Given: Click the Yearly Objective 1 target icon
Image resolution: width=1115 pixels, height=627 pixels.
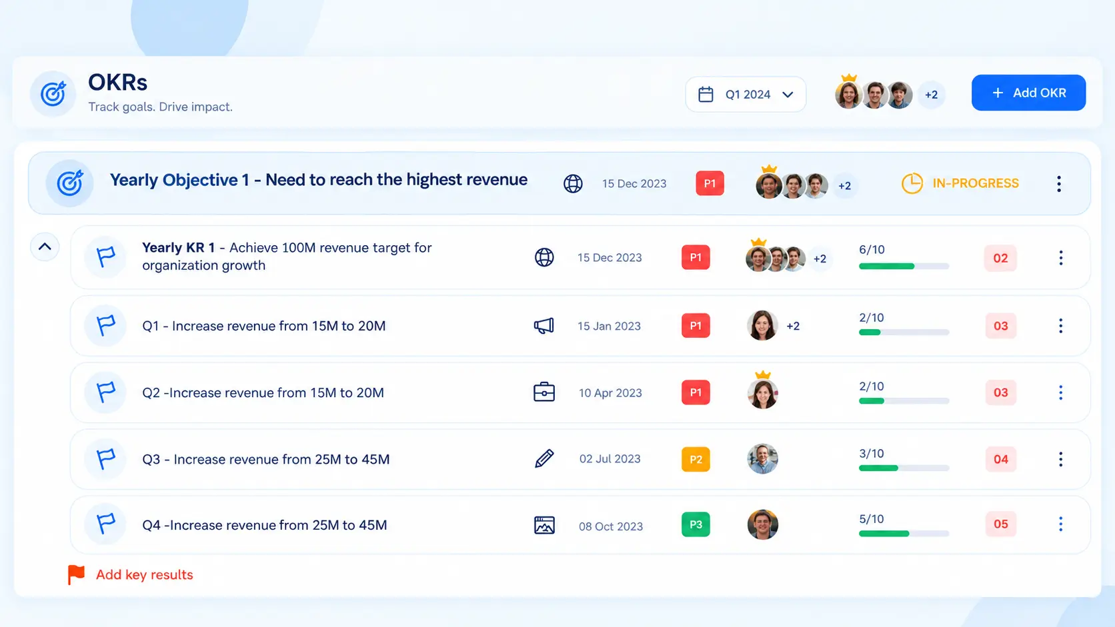Looking at the screenshot, I should [69, 183].
